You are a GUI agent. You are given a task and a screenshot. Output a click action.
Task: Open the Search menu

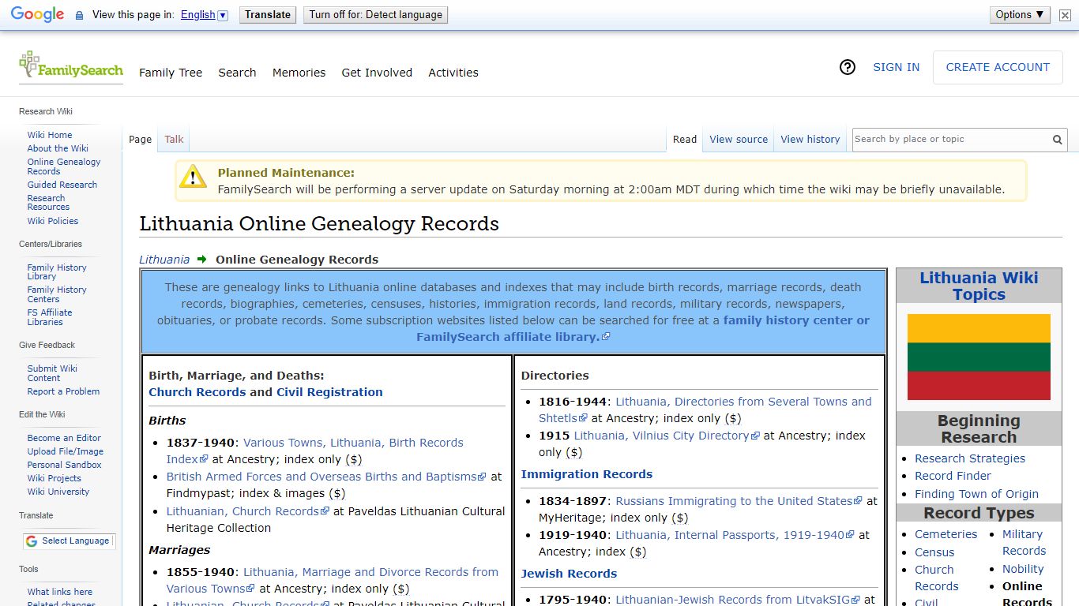237,73
